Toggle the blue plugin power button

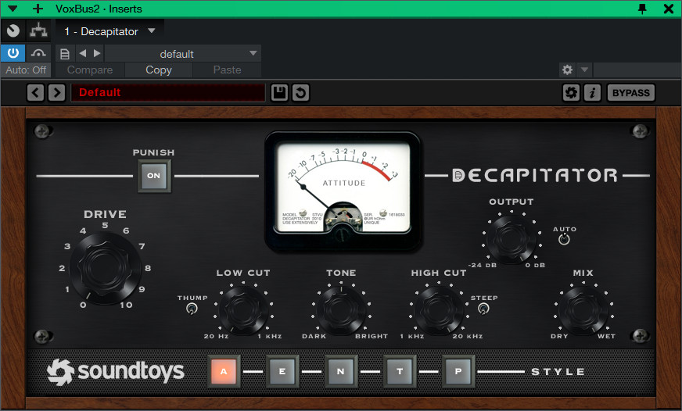coord(13,53)
